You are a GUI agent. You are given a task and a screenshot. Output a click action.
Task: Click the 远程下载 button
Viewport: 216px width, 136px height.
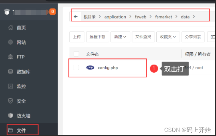(x=97, y=37)
